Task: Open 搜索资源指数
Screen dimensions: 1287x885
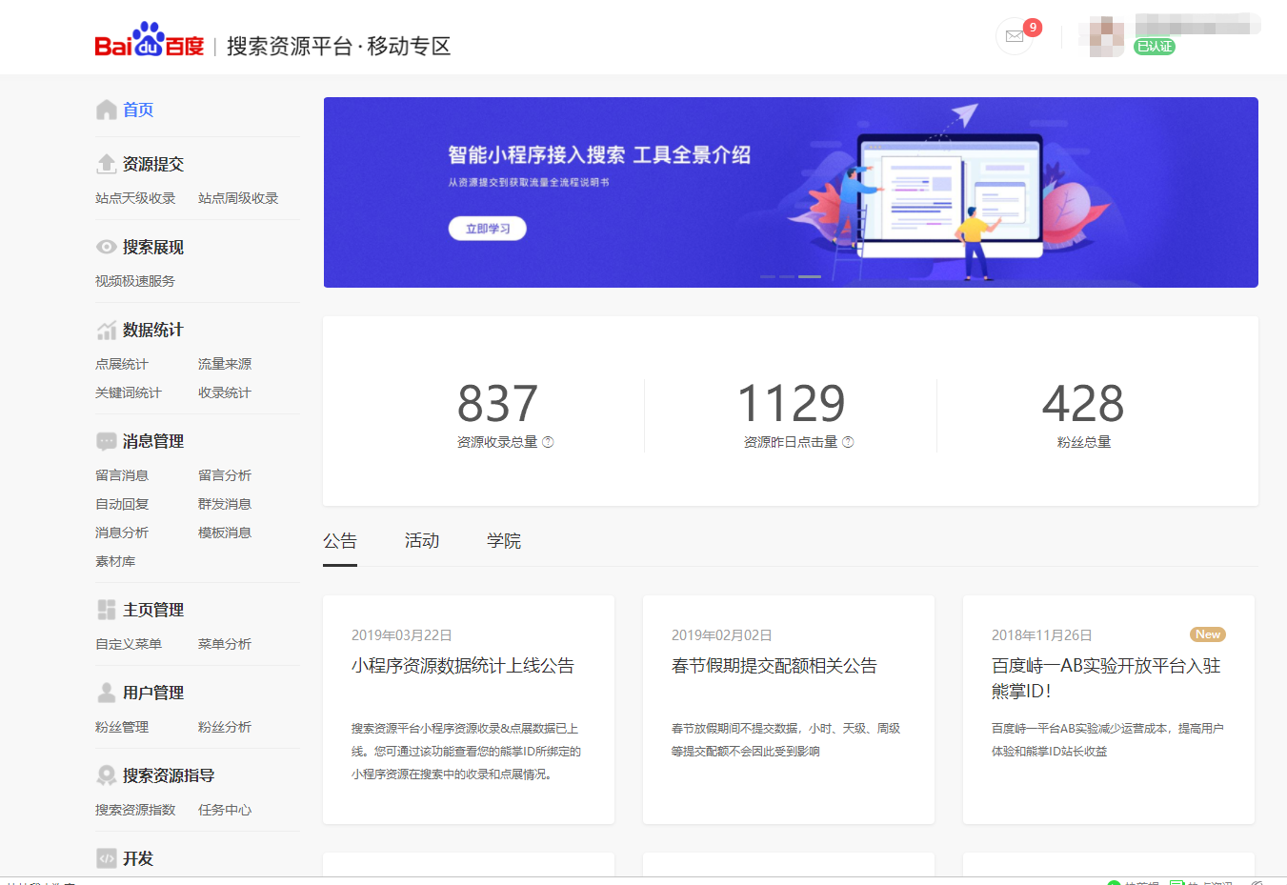Action: [135, 810]
